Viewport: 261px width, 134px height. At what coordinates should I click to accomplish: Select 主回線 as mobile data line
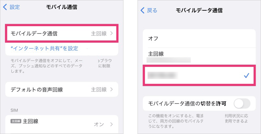click(x=199, y=56)
